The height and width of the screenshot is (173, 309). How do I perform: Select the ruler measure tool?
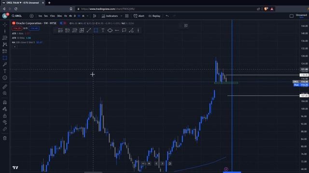(5, 86)
